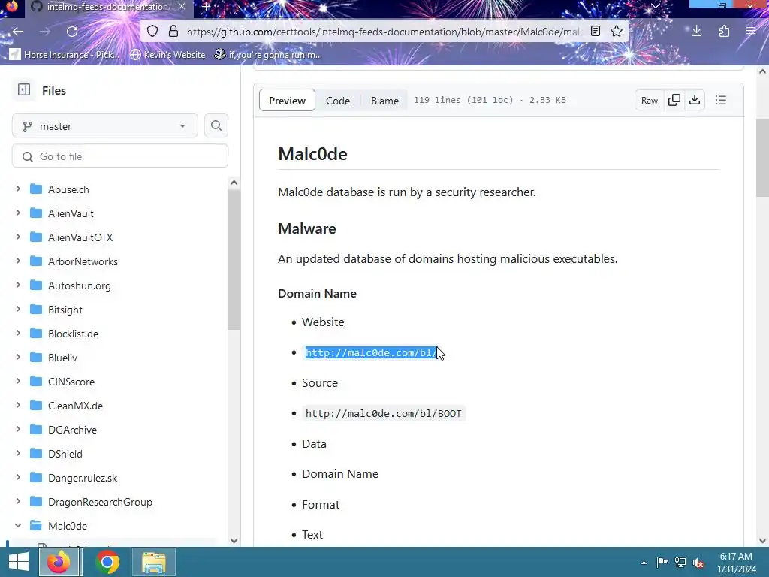Launch Google Chrome from the taskbar
Screen dimensions: 769x577
pyautogui.click(x=108, y=562)
